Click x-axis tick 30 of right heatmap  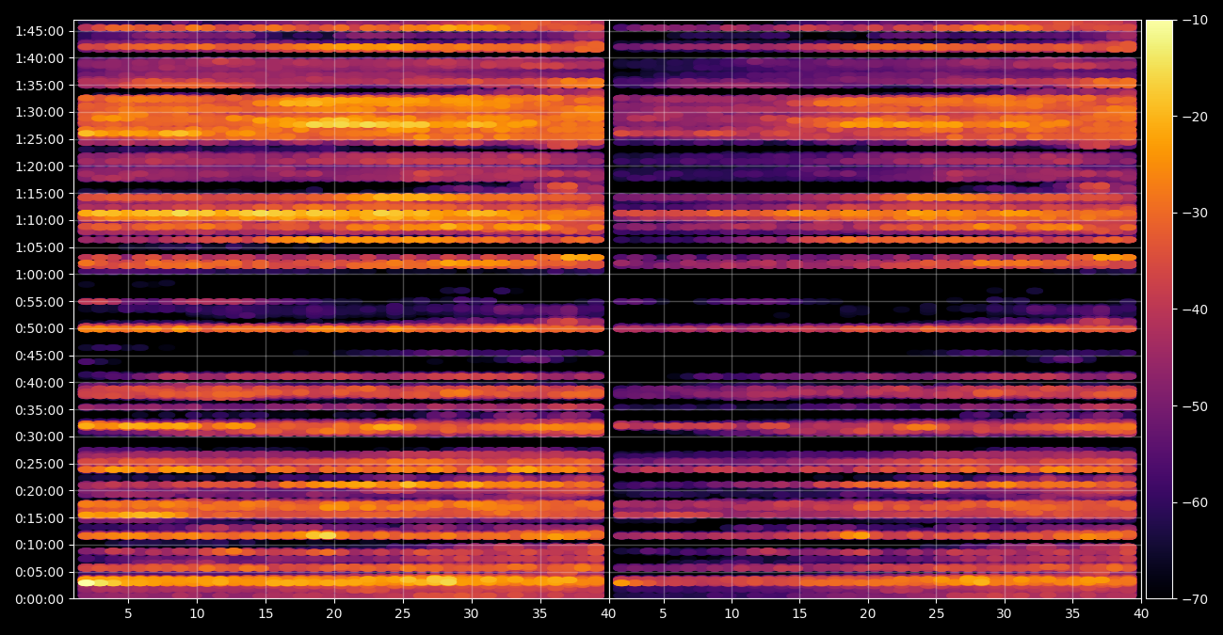click(x=1005, y=614)
